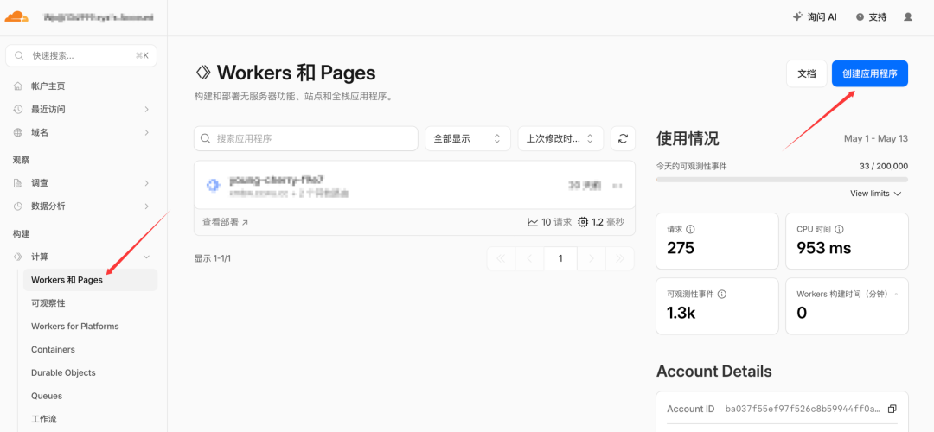Viewport: 934px width, 432px height.
Task: Collapse the 计算 section chevron
Action: pos(146,257)
